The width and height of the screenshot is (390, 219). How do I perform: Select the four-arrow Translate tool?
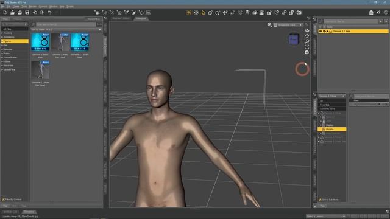pos(225,12)
